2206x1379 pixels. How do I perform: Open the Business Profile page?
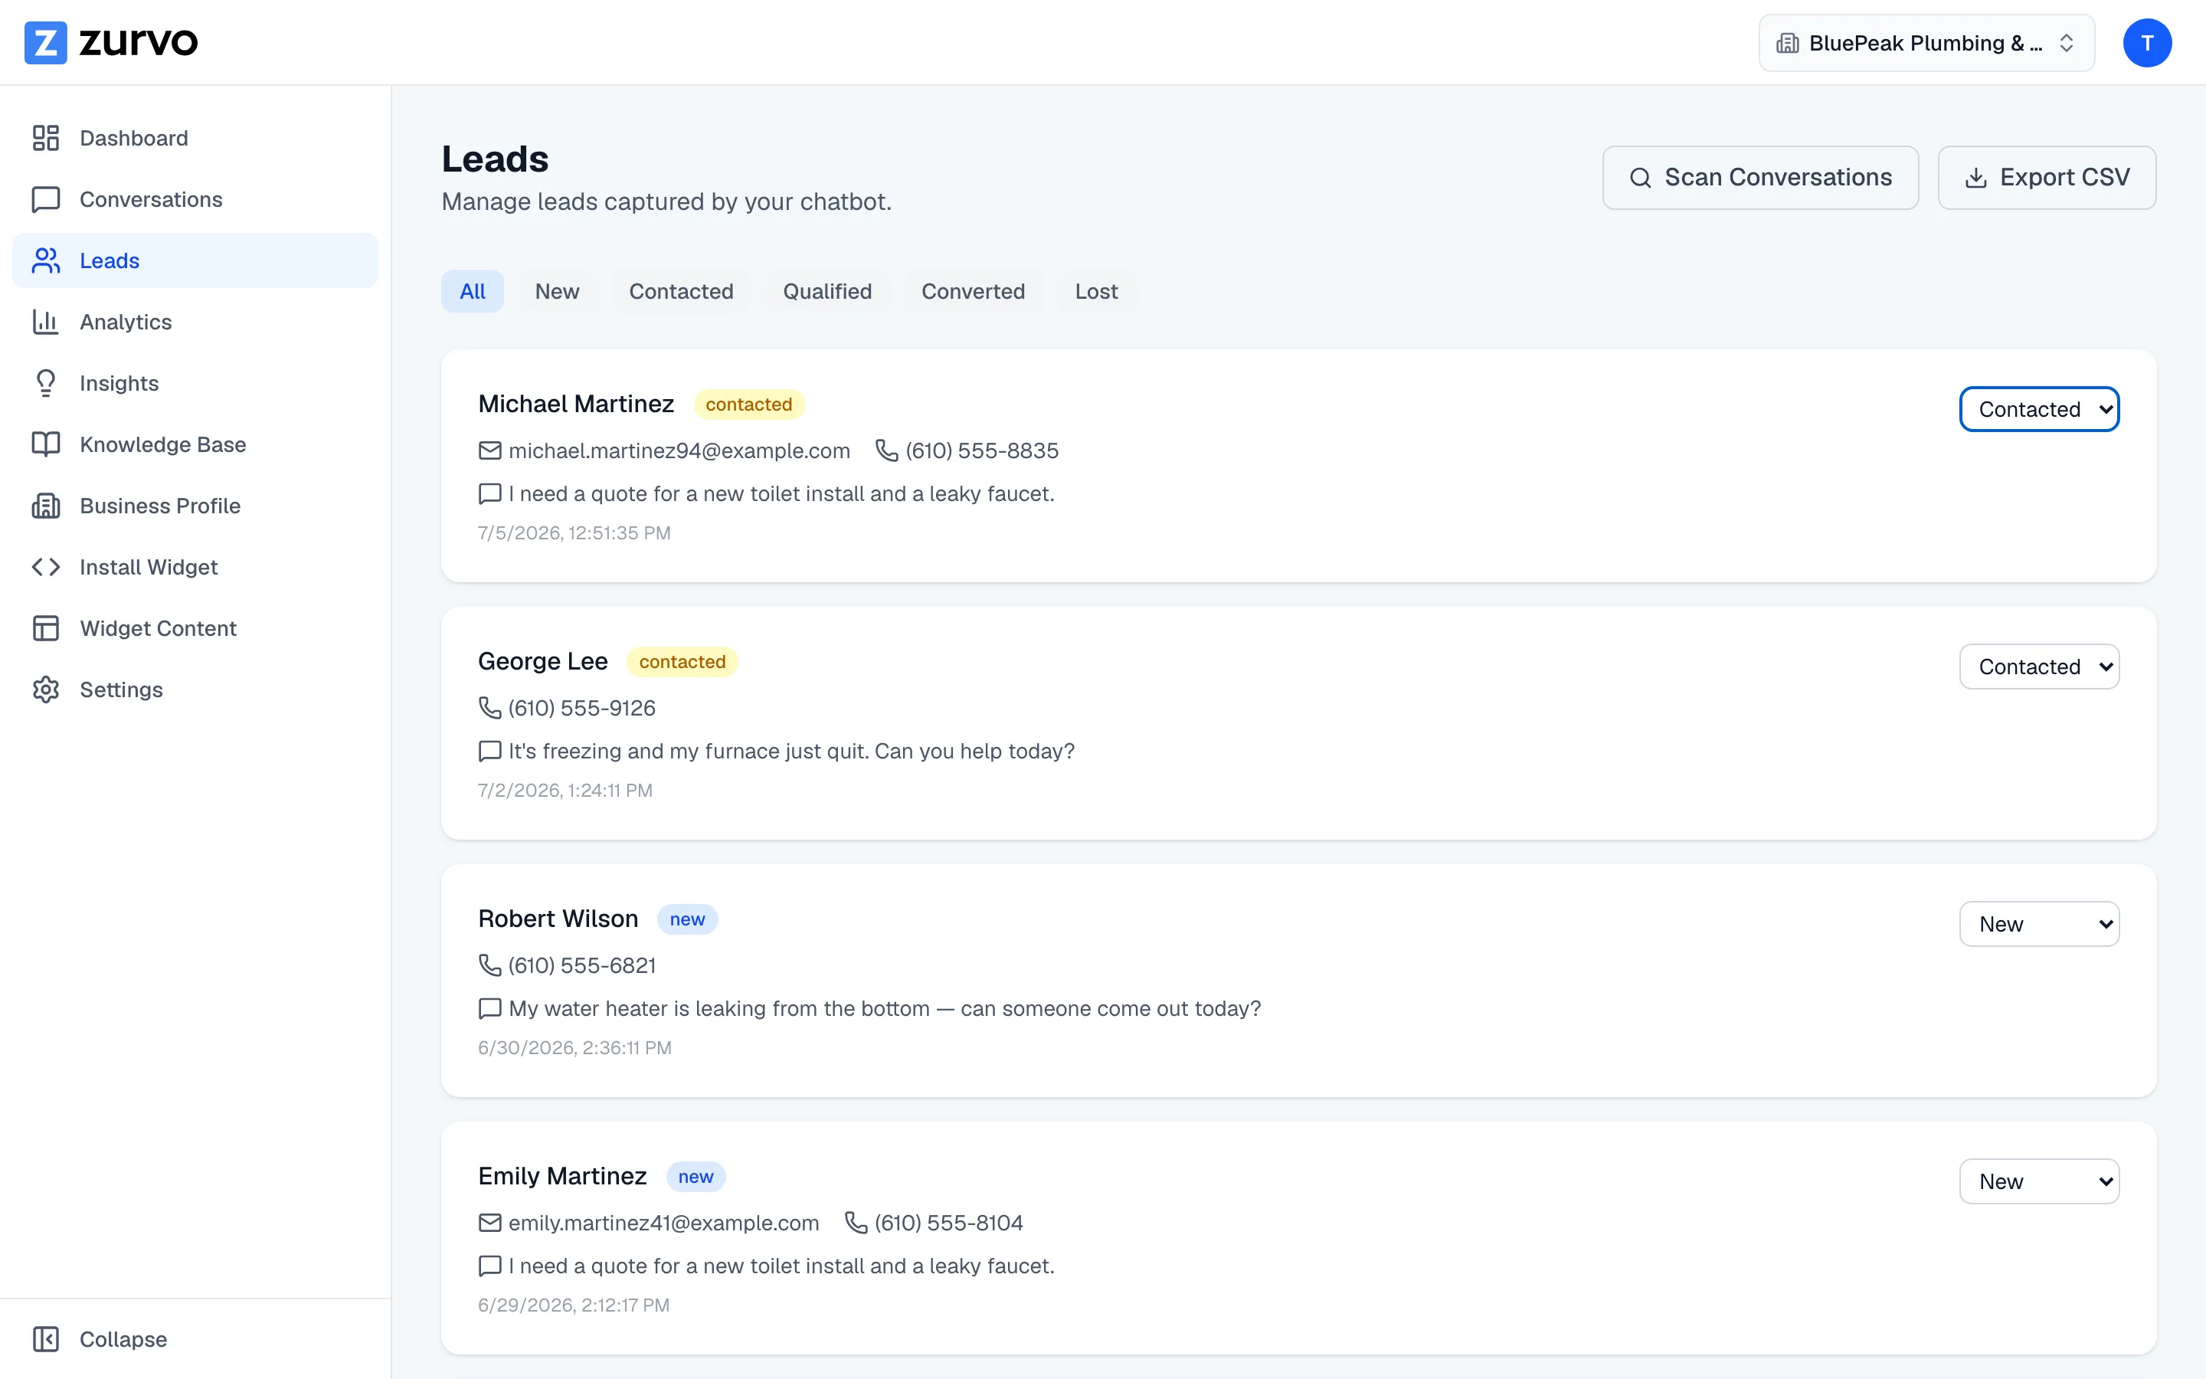point(195,506)
